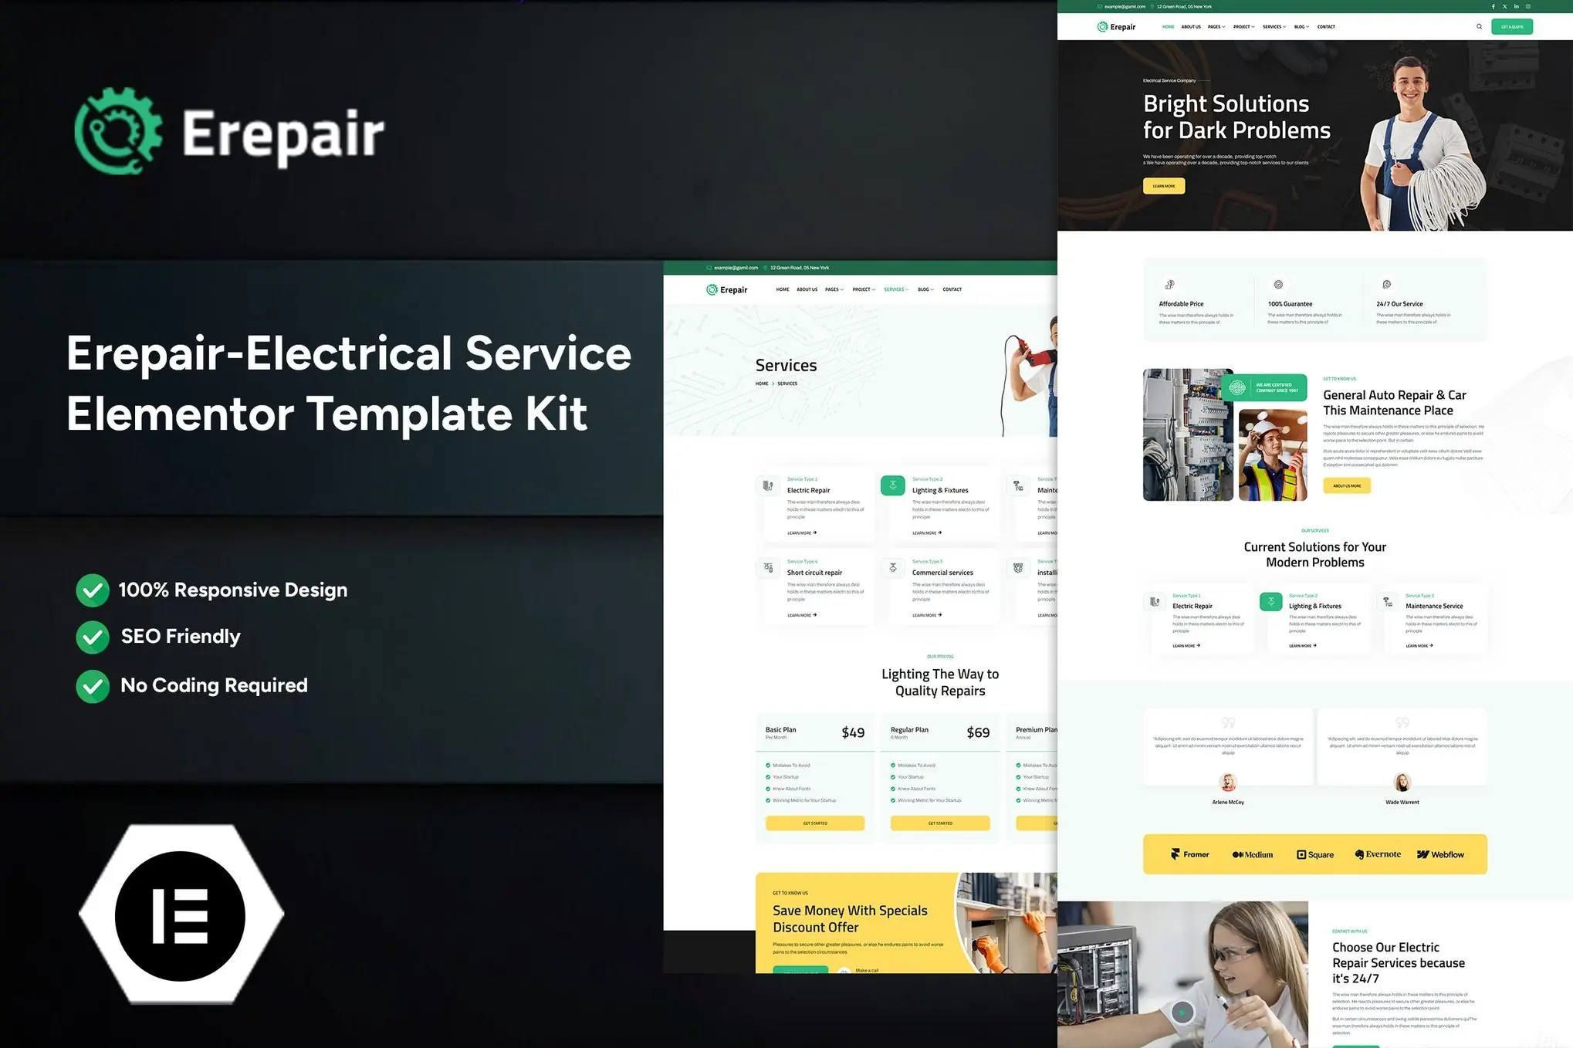Viewport: 1573px width, 1048px height.
Task: Click the Instagram icon in the top bar
Action: (x=1528, y=6)
